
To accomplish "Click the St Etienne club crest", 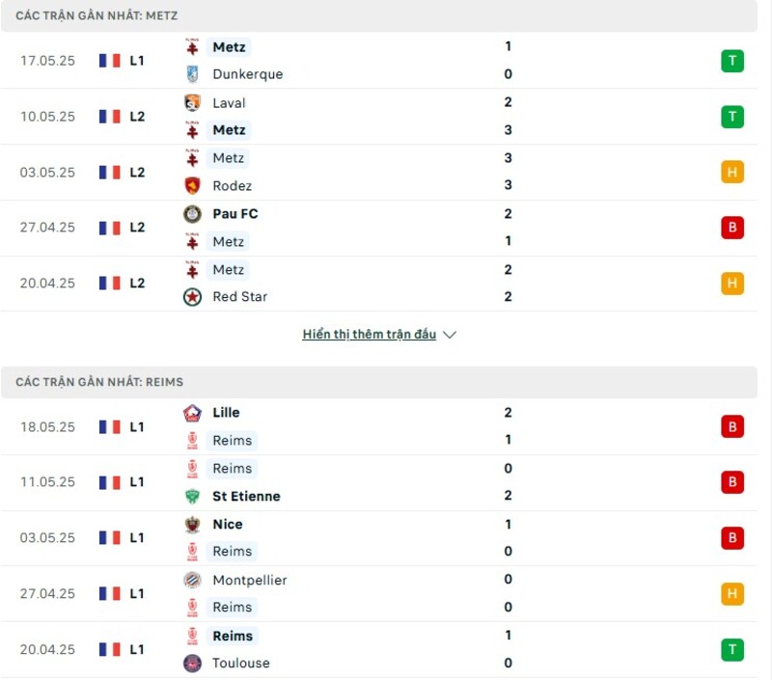I will [x=192, y=497].
